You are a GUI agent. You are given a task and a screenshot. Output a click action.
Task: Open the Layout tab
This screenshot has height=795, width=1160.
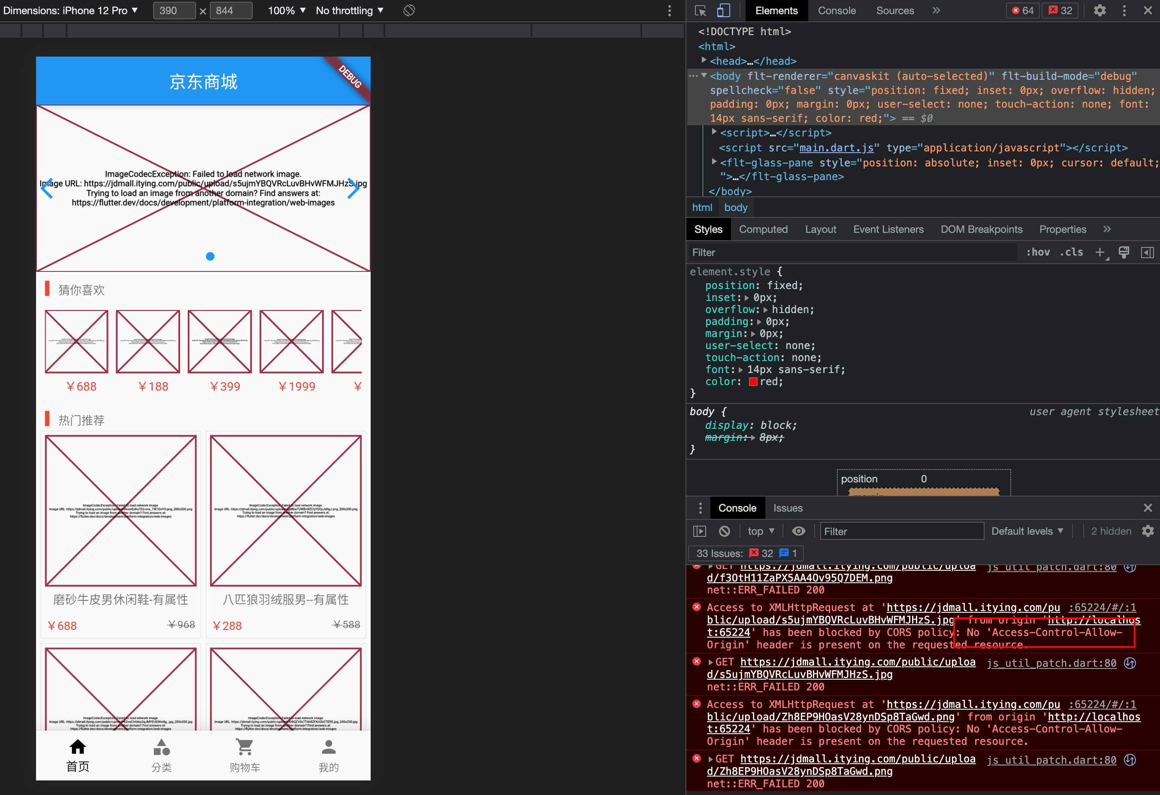(820, 229)
